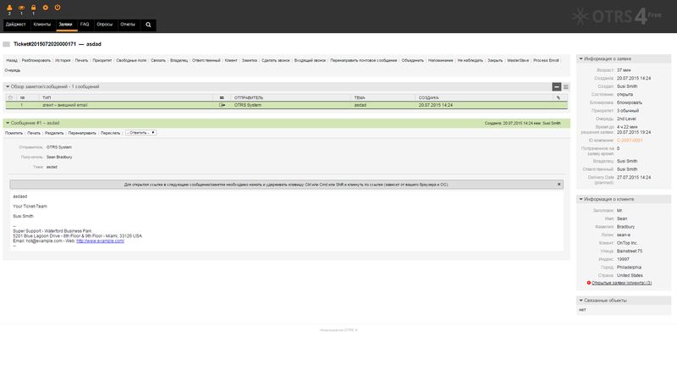
Task: Click Разблокировать ticket action
Action: tap(36, 60)
